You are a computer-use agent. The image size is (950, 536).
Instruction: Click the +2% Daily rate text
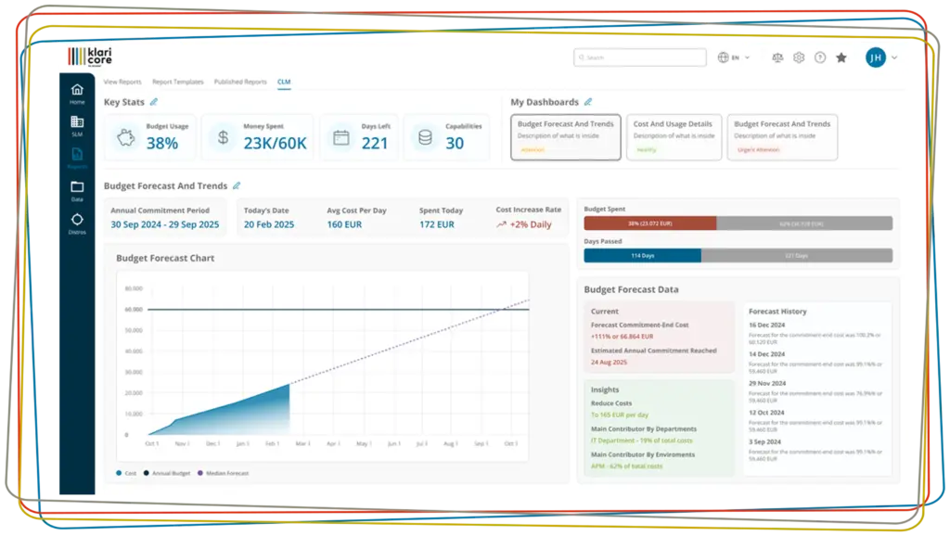pyautogui.click(x=531, y=224)
